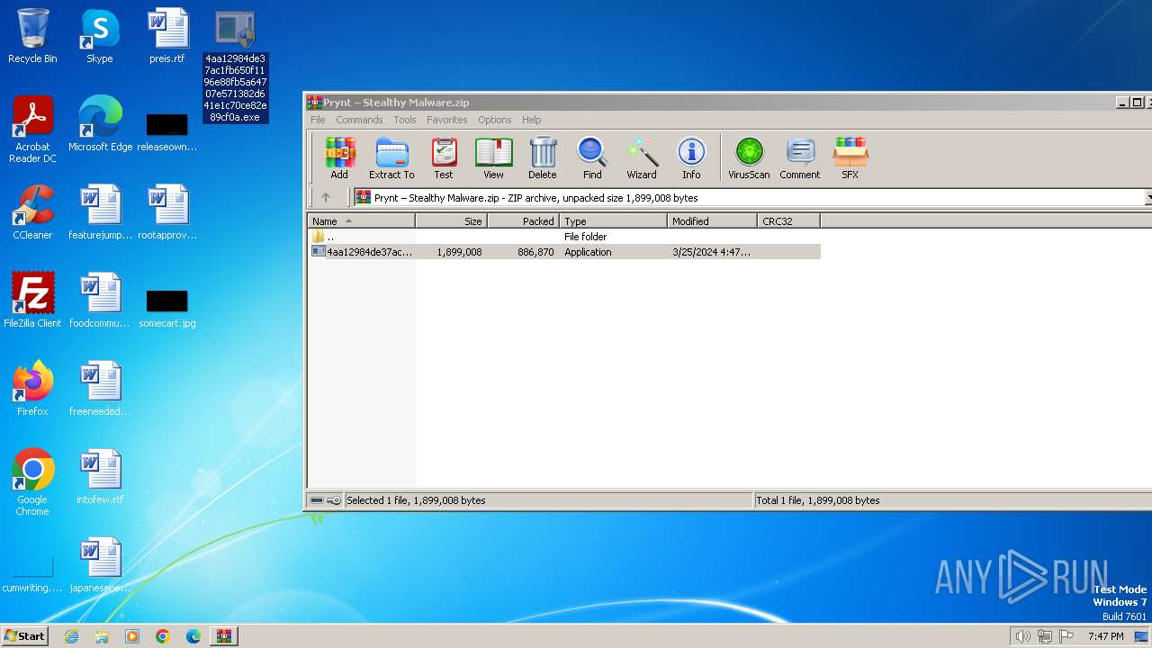Expand the archive path dropdown

(x=1148, y=198)
